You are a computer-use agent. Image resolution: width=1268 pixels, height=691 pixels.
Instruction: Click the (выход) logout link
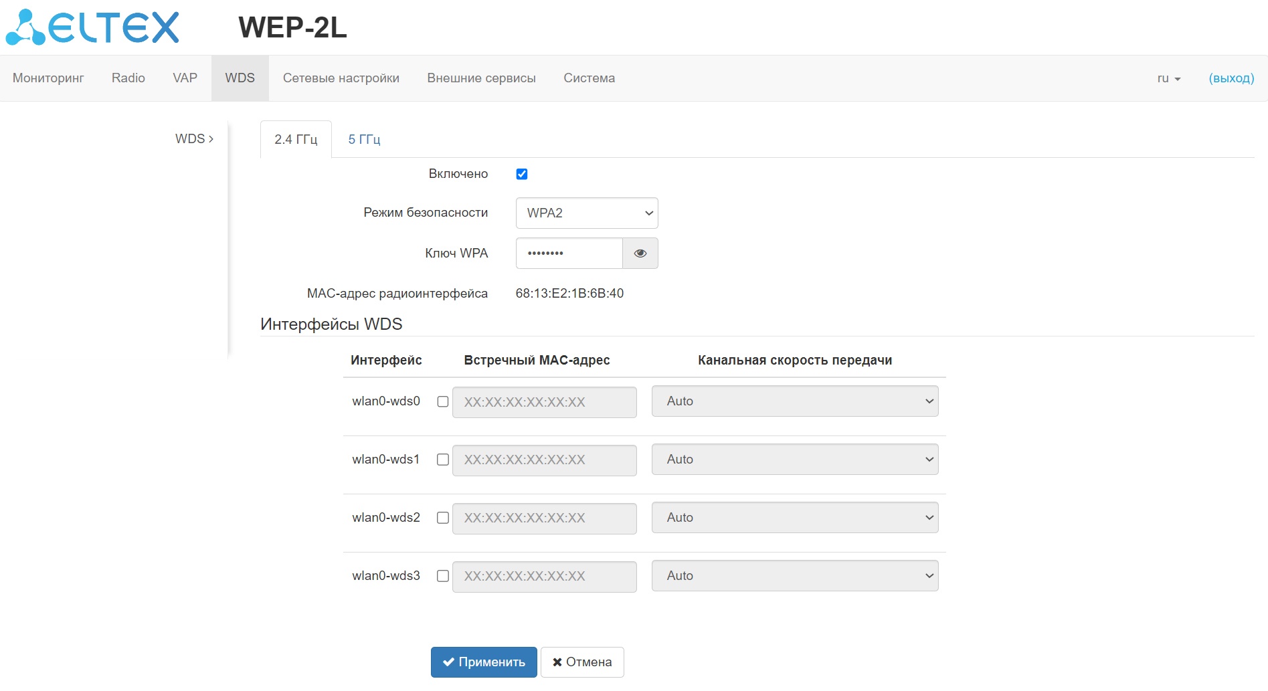pos(1231,78)
